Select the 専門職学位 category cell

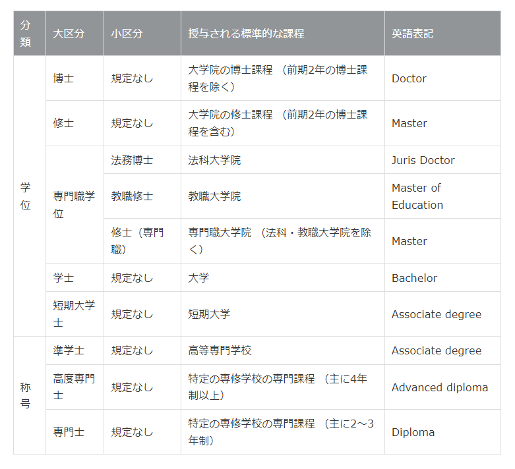click(73, 205)
